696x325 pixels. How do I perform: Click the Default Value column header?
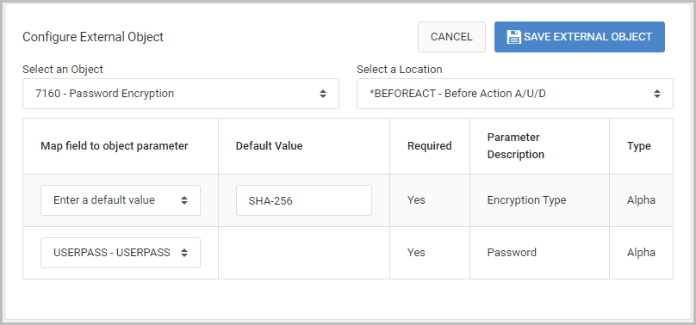[269, 145]
